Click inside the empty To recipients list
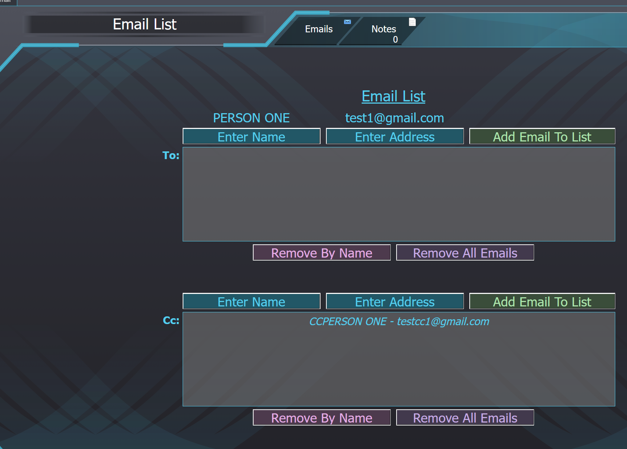This screenshot has width=627, height=449. click(398, 194)
